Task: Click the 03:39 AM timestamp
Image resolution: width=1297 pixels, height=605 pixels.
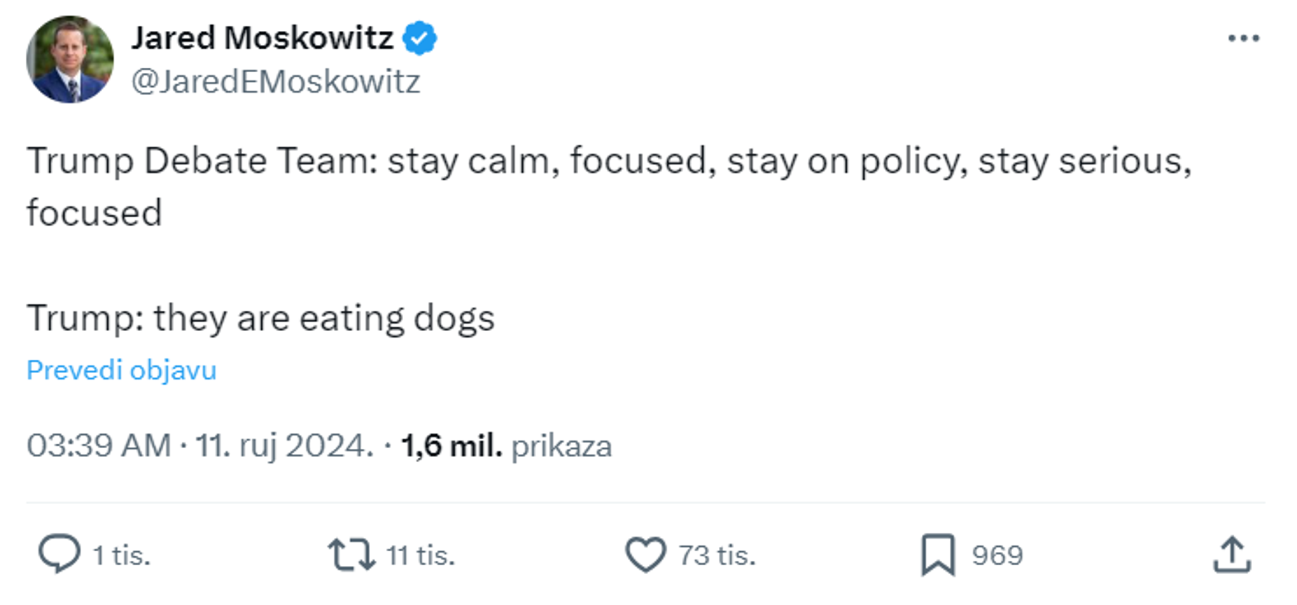Action: point(99,446)
